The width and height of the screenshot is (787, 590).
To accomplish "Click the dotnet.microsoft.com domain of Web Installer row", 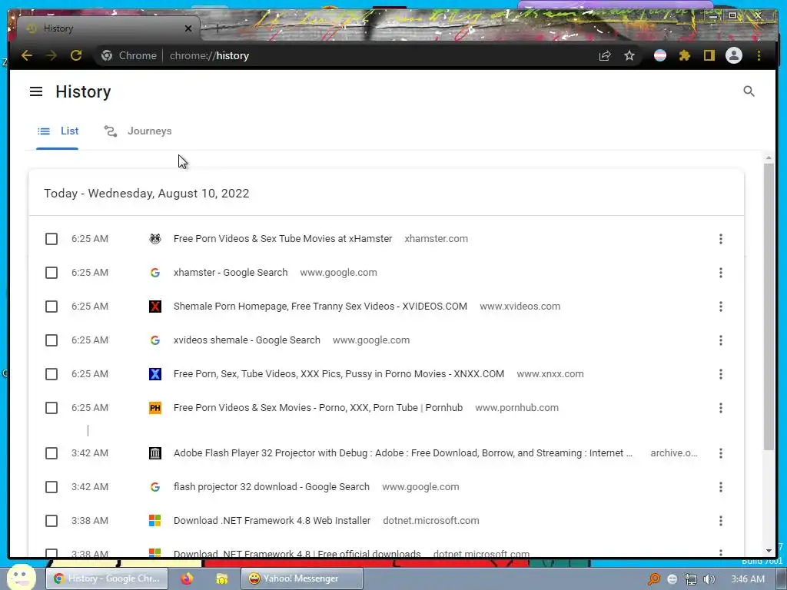I will click(430, 521).
